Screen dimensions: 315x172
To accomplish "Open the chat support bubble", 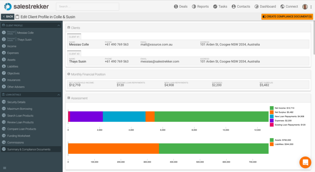I will point(305,162).
